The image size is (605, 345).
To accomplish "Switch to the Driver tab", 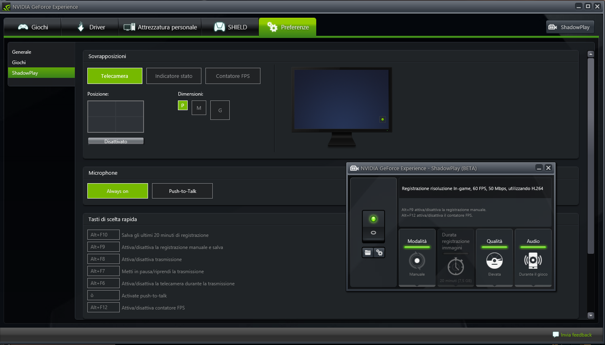I will coord(90,27).
